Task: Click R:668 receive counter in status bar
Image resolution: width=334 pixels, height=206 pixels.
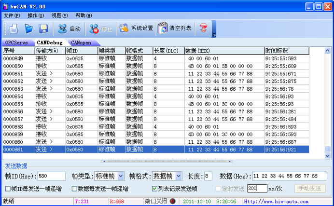Action: (117, 201)
